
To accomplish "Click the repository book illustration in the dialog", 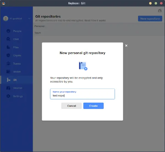I will 83,66.
